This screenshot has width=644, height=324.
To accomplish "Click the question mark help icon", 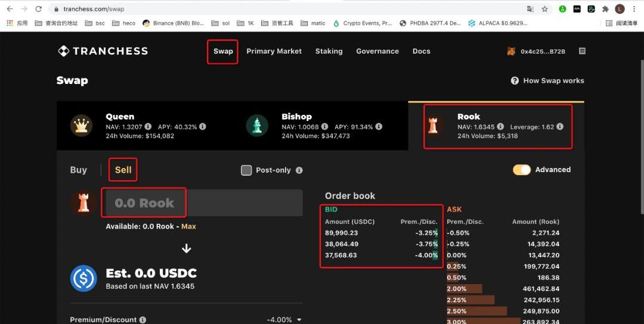I will point(515,80).
